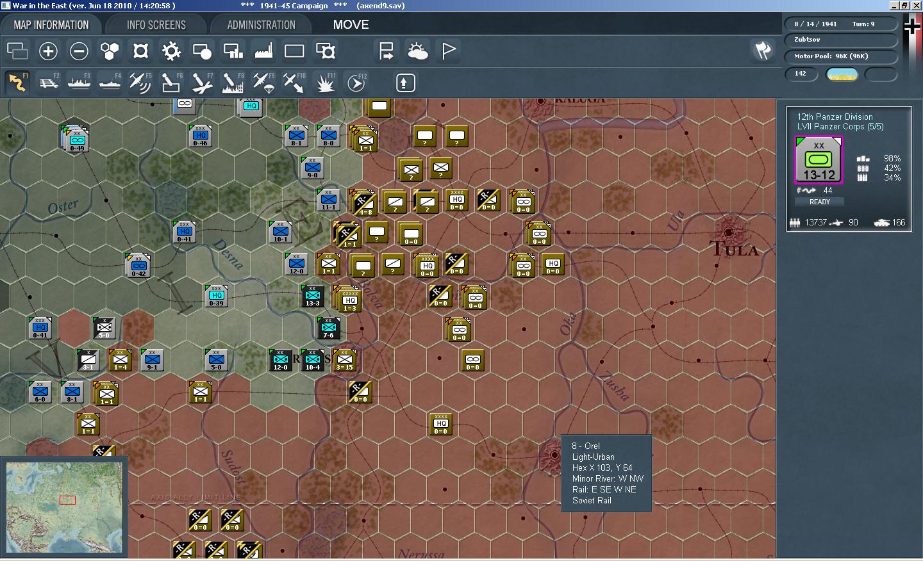Screen dimensions: 923x561
Task: Click the Motor Pool 96K field
Action: [x=841, y=56]
